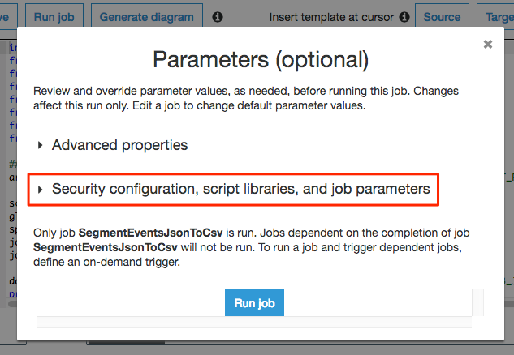Click info icon after Insert template at cursor

[404, 16]
